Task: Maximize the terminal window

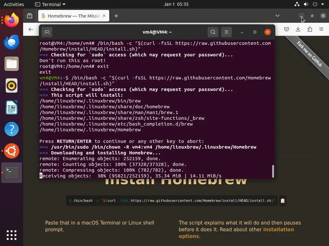Action: (255, 32)
